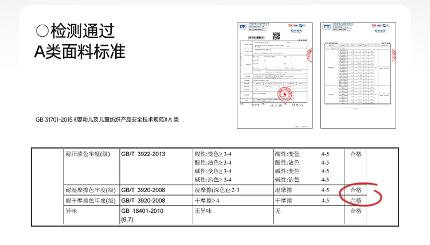
Task: Open the first test report thumbnail with QR code
Action: (x=275, y=75)
